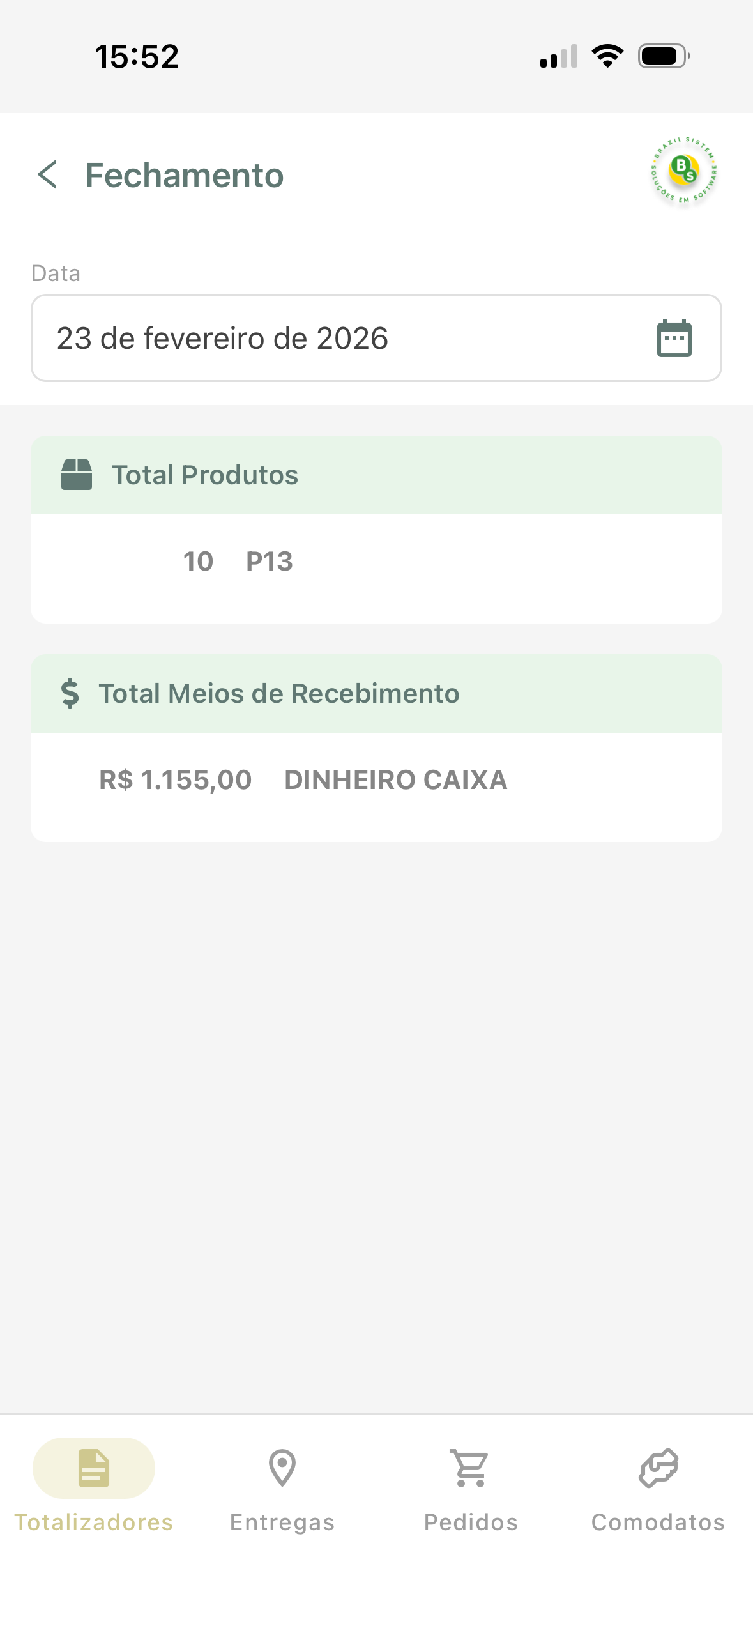Click the date field showing 23 de fevereiro
The image size is (753, 1633).
376,338
